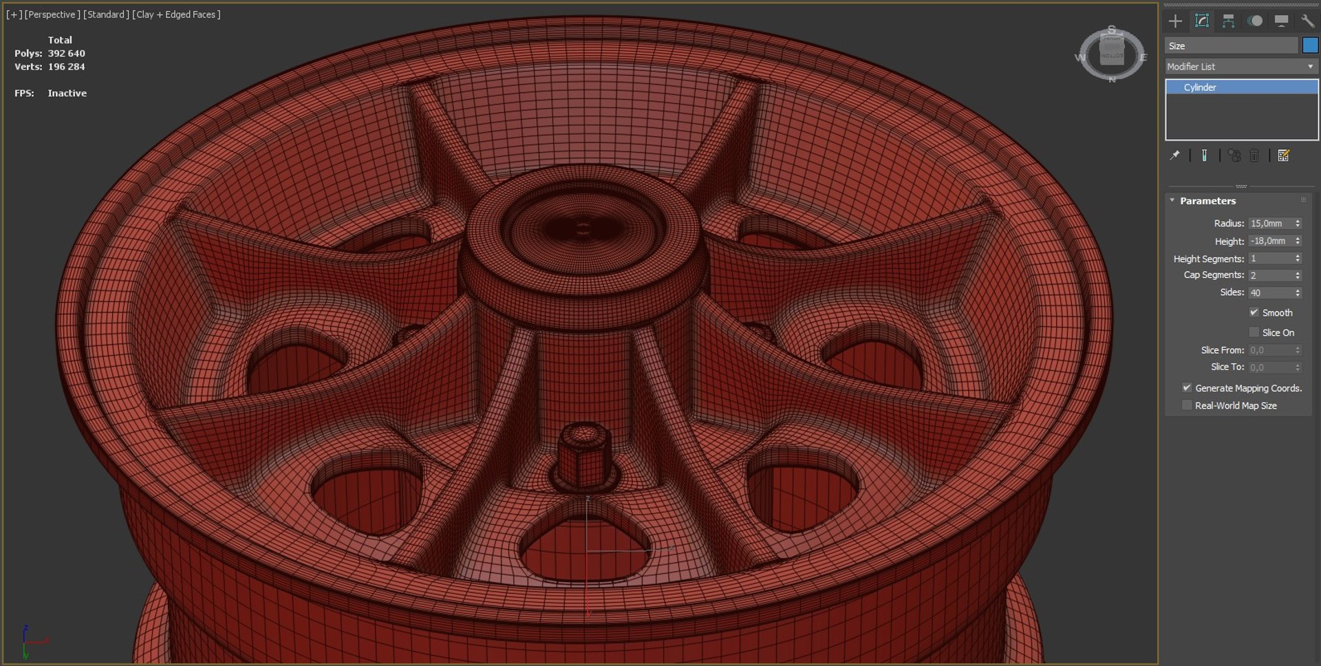Enable the Slice On checkbox

(x=1254, y=332)
